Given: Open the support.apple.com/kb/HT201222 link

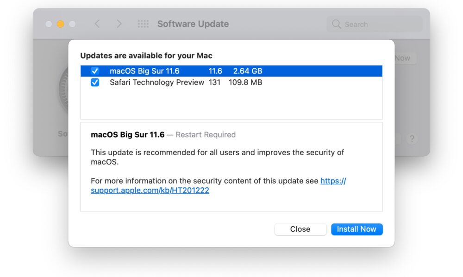Looking at the screenshot, I should 150,191.
